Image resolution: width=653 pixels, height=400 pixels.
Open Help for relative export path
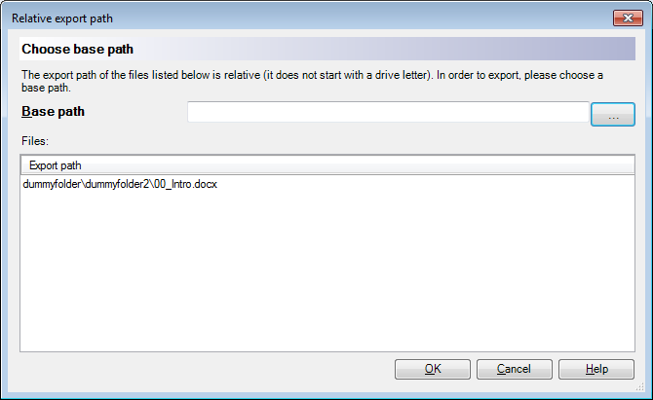tap(595, 369)
